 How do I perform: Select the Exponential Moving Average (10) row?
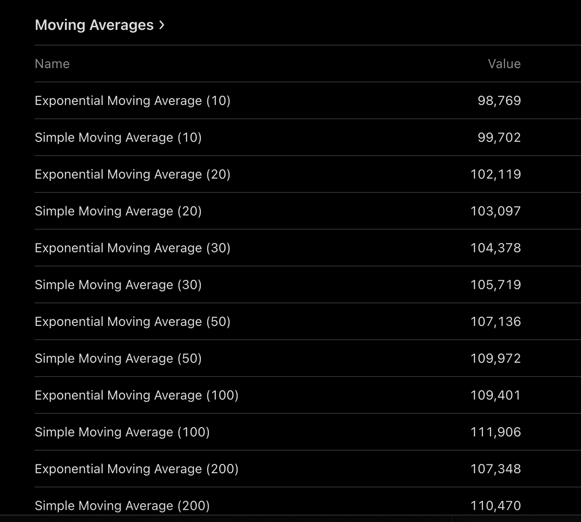tap(133, 100)
